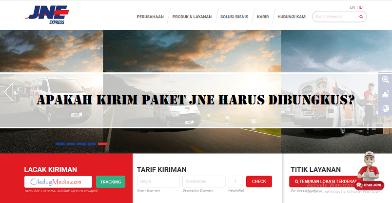Open the tracking shortcut icon in sidebar

(385, 80)
